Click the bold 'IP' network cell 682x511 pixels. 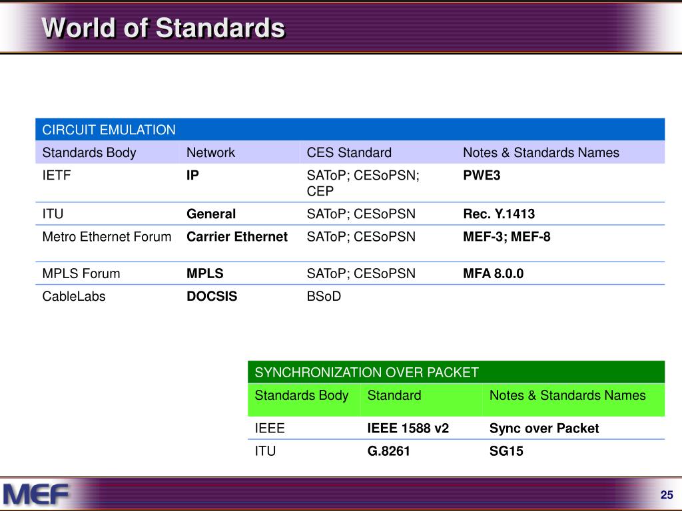pyautogui.click(x=192, y=175)
